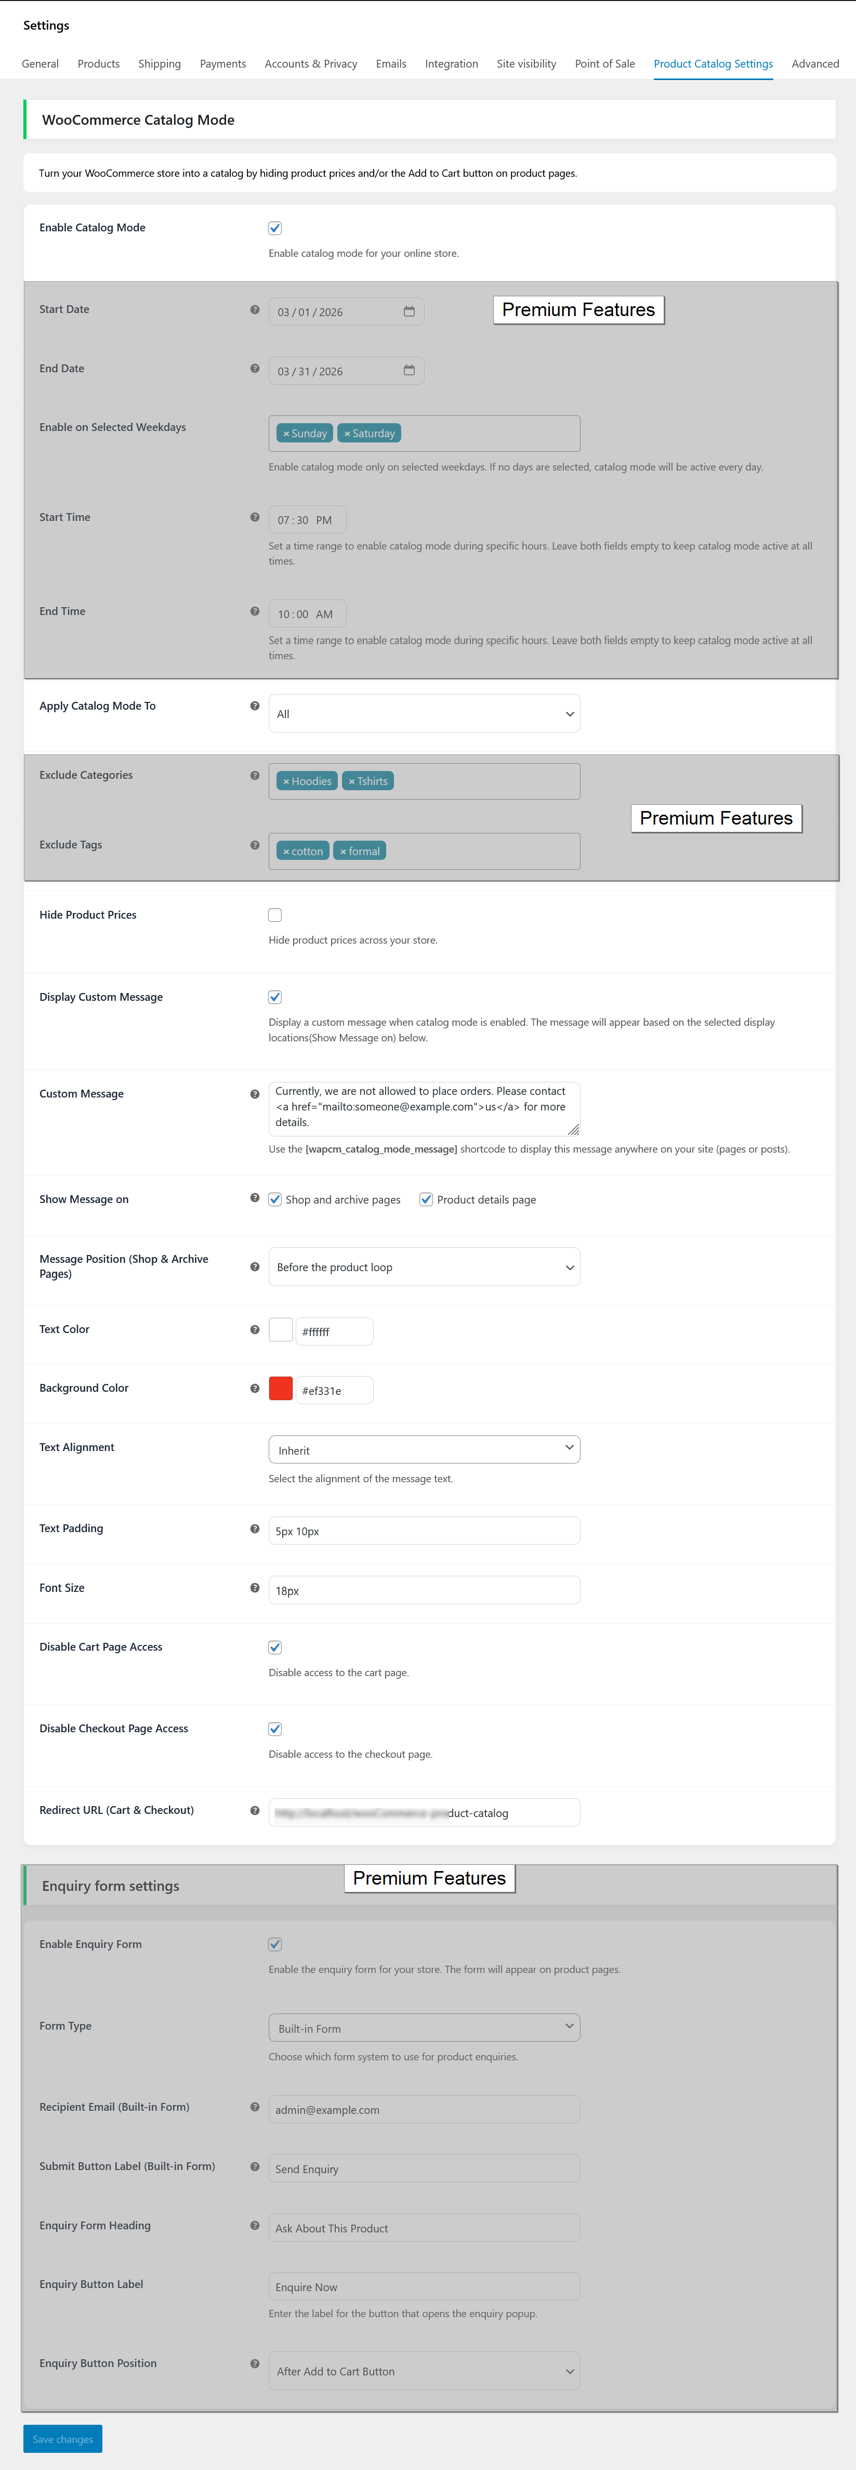856x2470 pixels.
Task: Click the Font Size input field
Action: (x=424, y=1591)
